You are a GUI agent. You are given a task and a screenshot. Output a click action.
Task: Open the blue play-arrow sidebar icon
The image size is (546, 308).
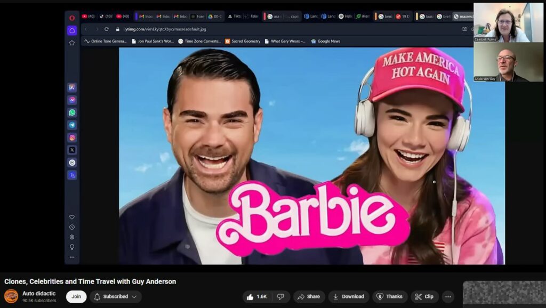pyautogui.click(x=72, y=175)
